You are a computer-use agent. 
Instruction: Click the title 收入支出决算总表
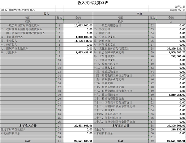(93, 3)
